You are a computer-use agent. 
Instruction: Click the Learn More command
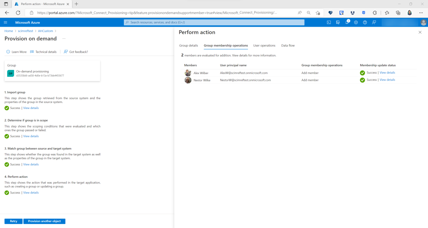pyautogui.click(x=16, y=52)
